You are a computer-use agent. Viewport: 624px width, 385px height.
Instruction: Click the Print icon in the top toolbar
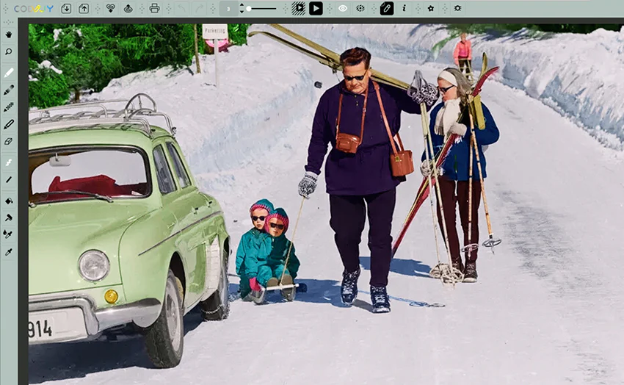pos(154,8)
